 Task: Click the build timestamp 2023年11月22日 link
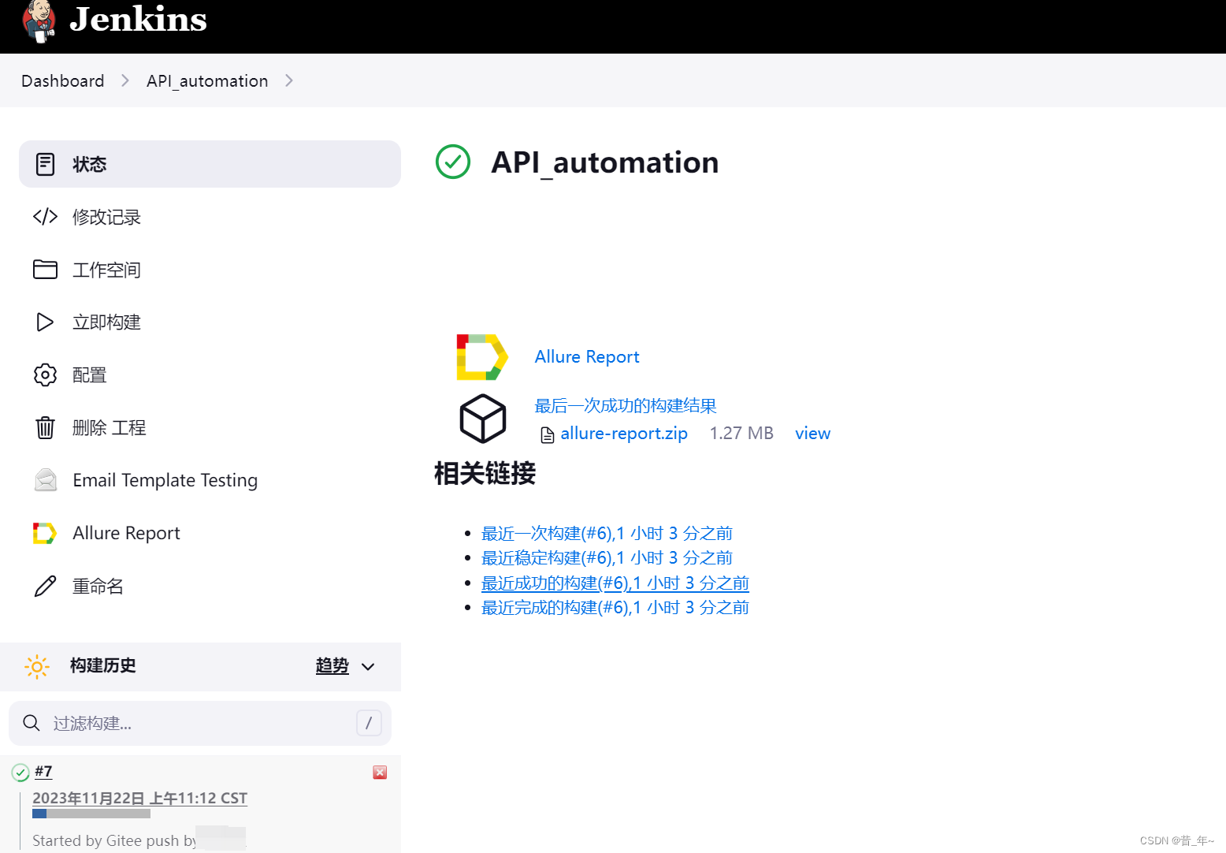(139, 798)
